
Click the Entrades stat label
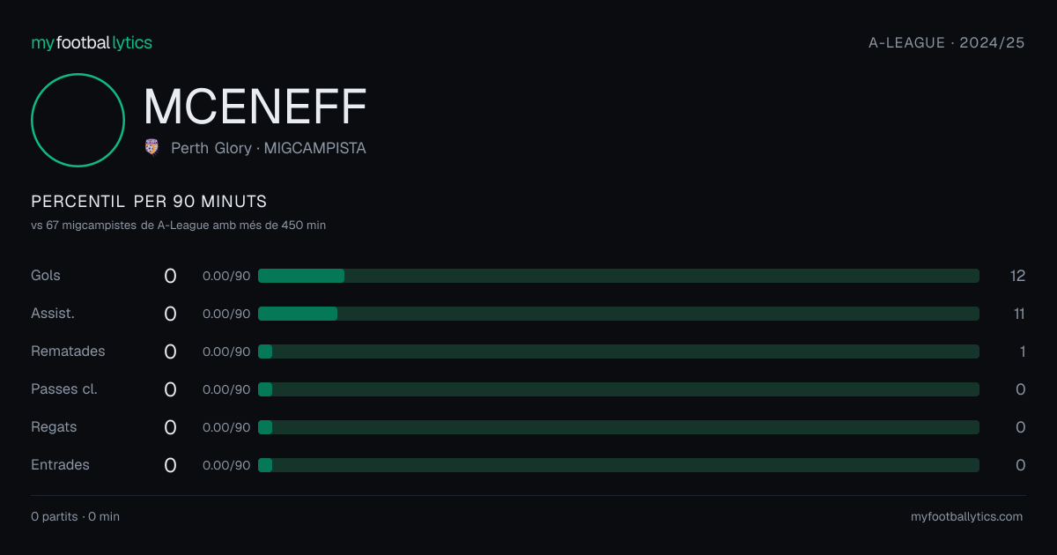pos(60,465)
